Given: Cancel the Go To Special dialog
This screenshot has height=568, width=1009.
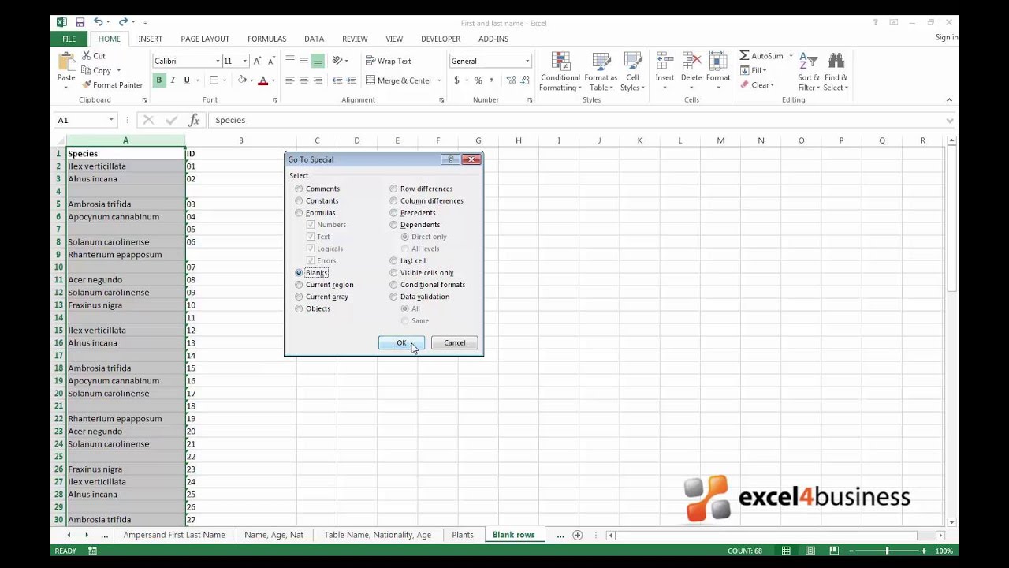Looking at the screenshot, I should [x=454, y=343].
